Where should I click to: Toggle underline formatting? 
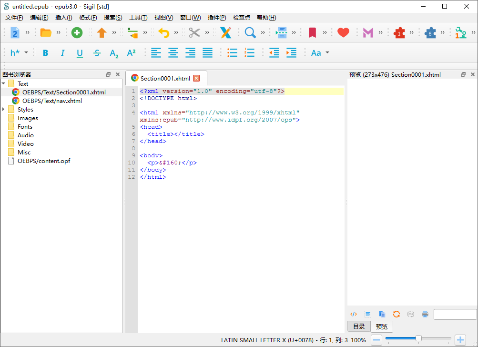click(x=80, y=53)
